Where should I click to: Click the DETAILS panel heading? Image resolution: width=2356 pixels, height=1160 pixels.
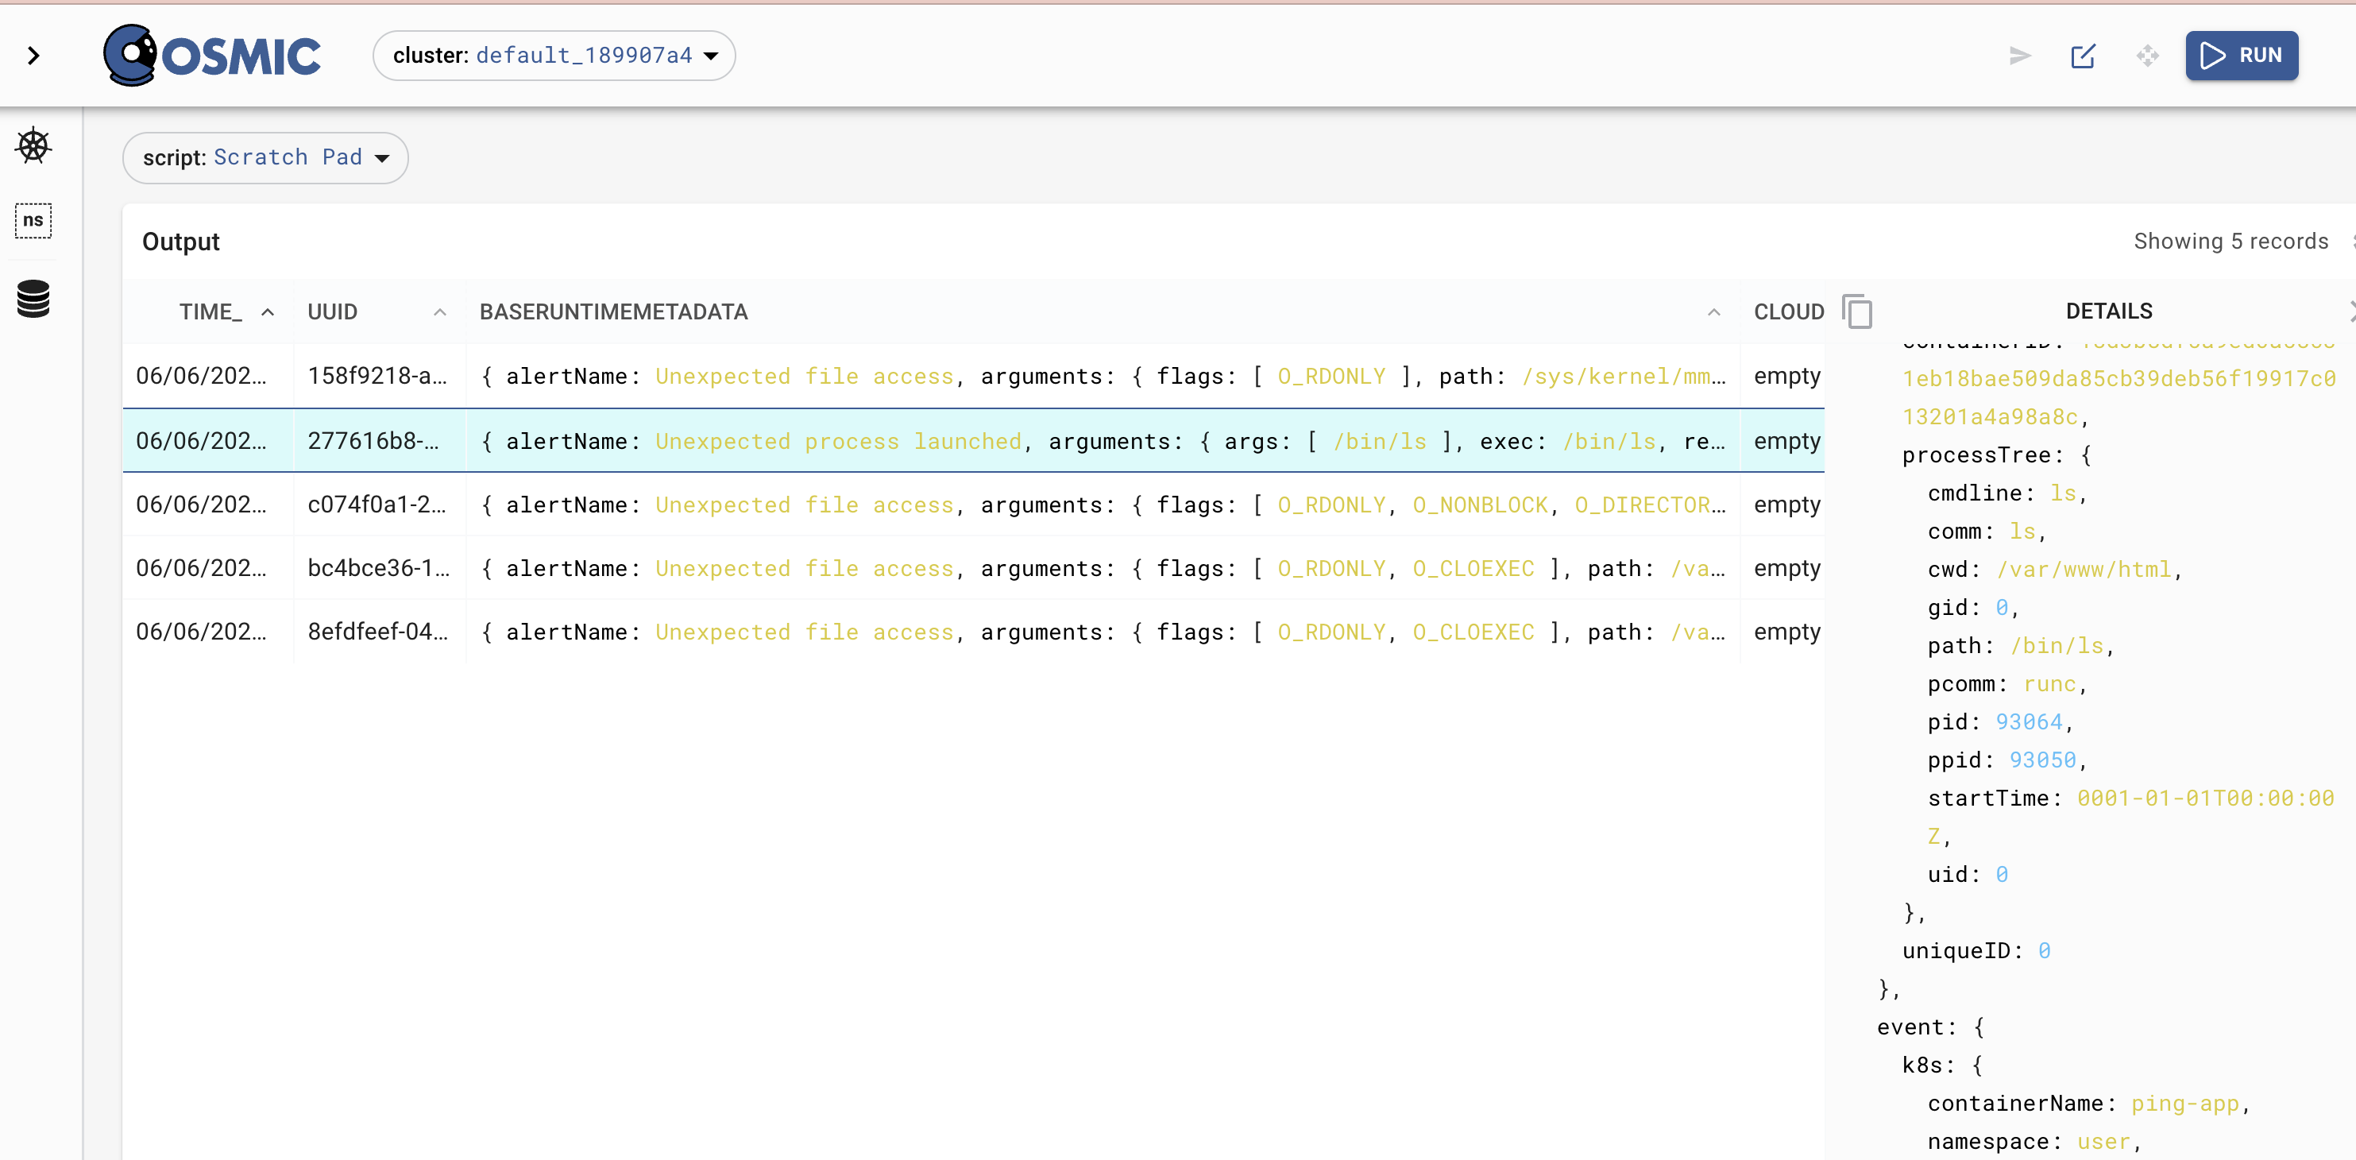(x=2109, y=311)
